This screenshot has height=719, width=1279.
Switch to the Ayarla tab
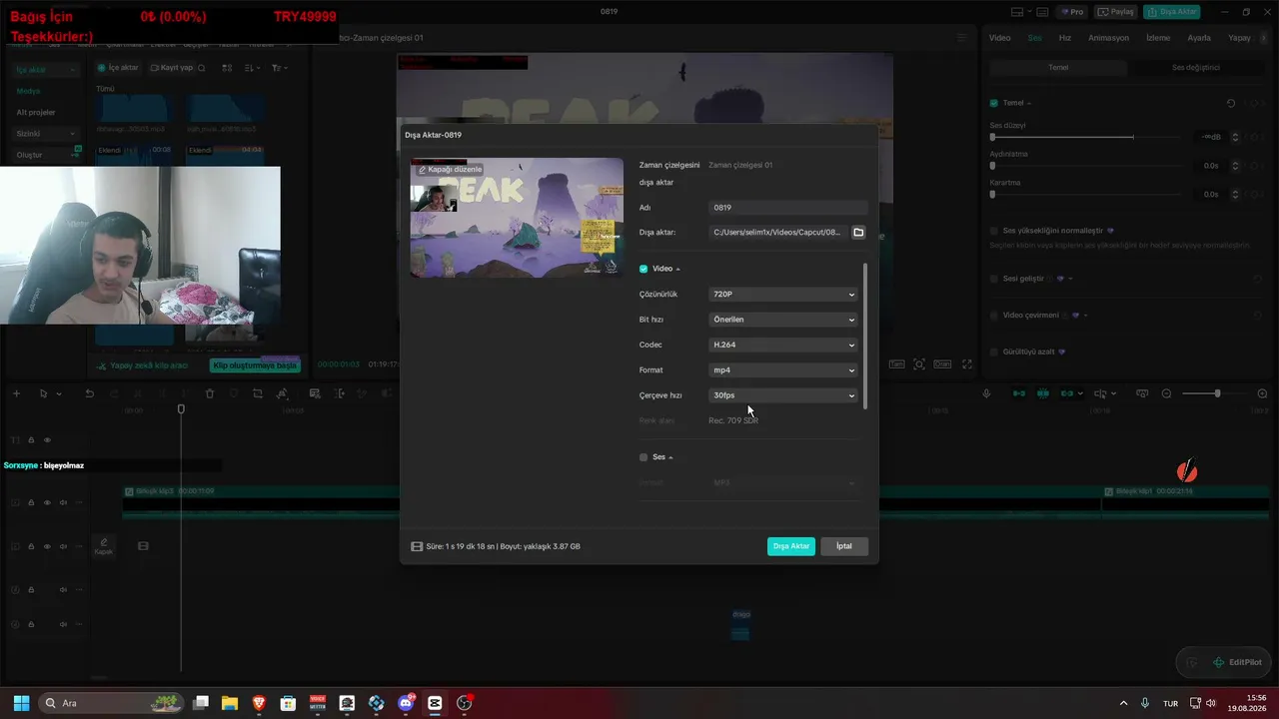click(x=1199, y=38)
